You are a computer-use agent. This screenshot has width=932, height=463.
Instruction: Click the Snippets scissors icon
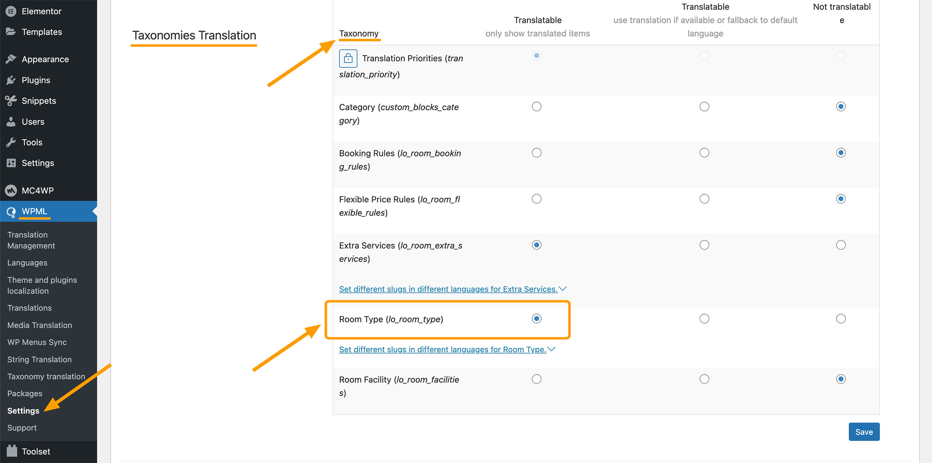coord(11,100)
